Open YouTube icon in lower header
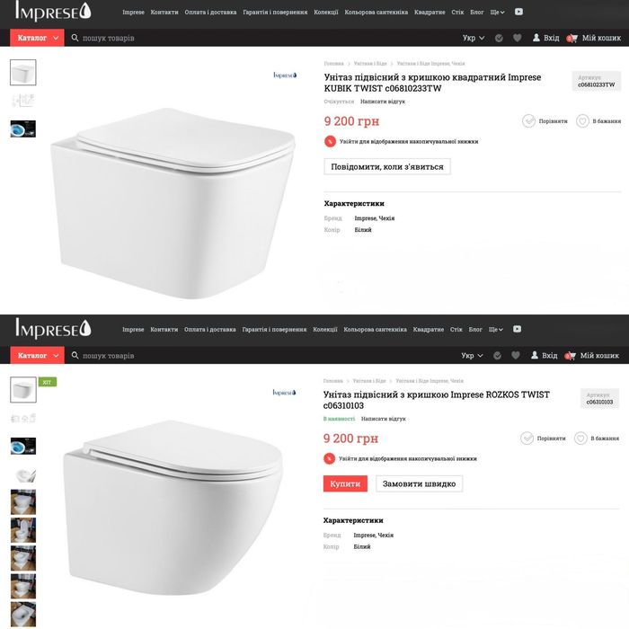This screenshot has width=629, height=629. pyautogui.click(x=517, y=329)
